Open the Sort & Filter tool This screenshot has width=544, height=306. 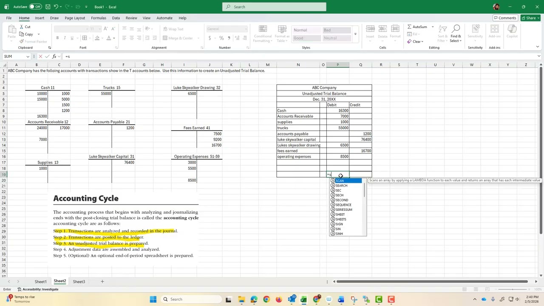tap(442, 34)
